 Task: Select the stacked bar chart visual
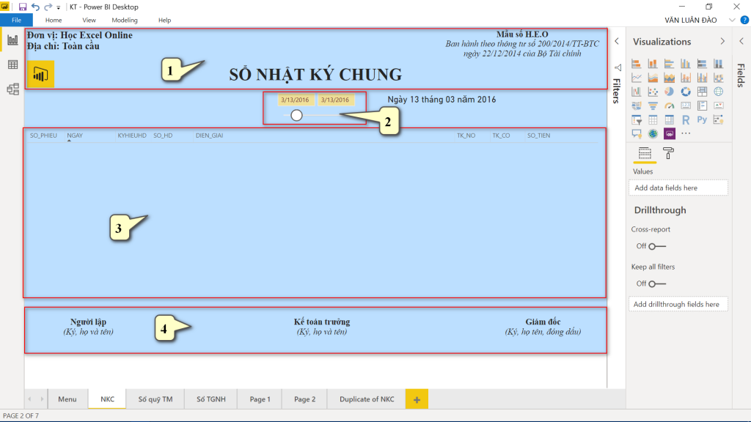[637, 63]
